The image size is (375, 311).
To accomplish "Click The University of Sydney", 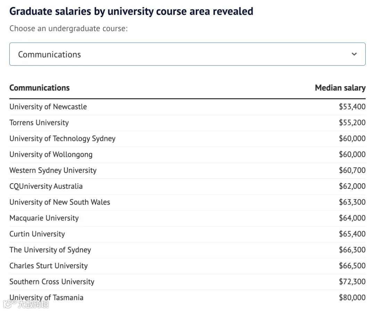I will pyautogui.click(x=50, y=250).
